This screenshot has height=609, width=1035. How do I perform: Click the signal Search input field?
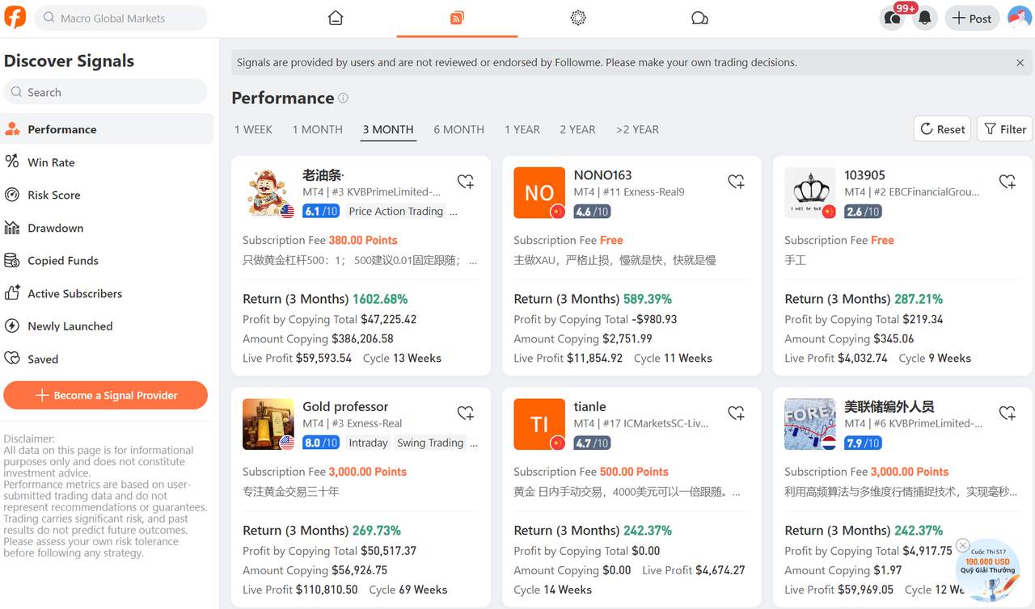(105, 91)
